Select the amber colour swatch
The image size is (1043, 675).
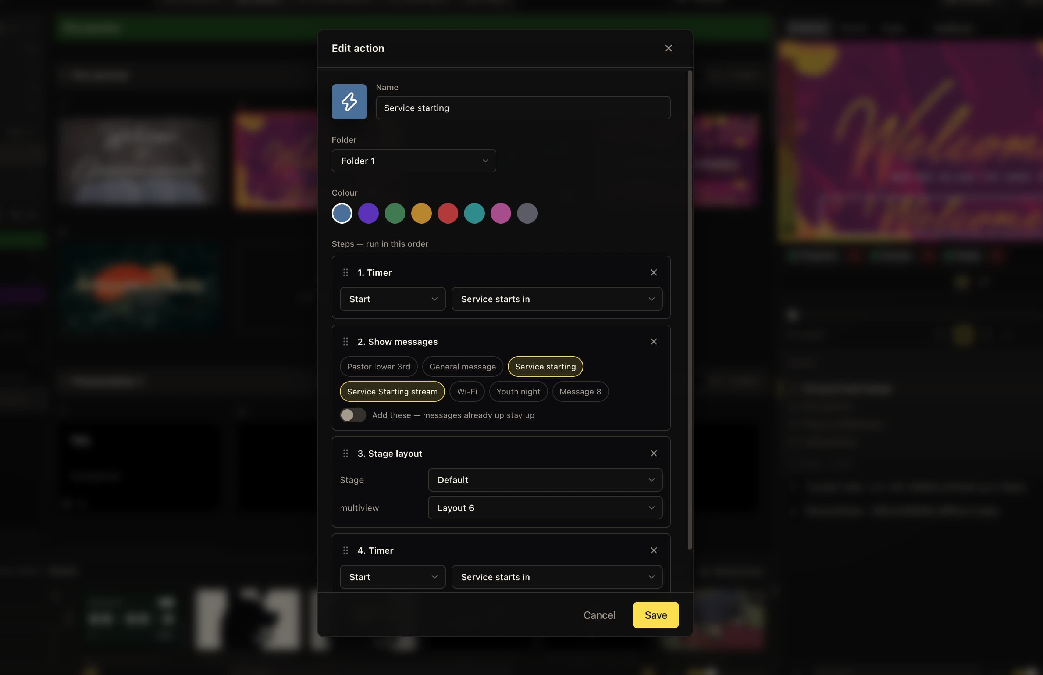pyautogui.click(x=421, y=213)
